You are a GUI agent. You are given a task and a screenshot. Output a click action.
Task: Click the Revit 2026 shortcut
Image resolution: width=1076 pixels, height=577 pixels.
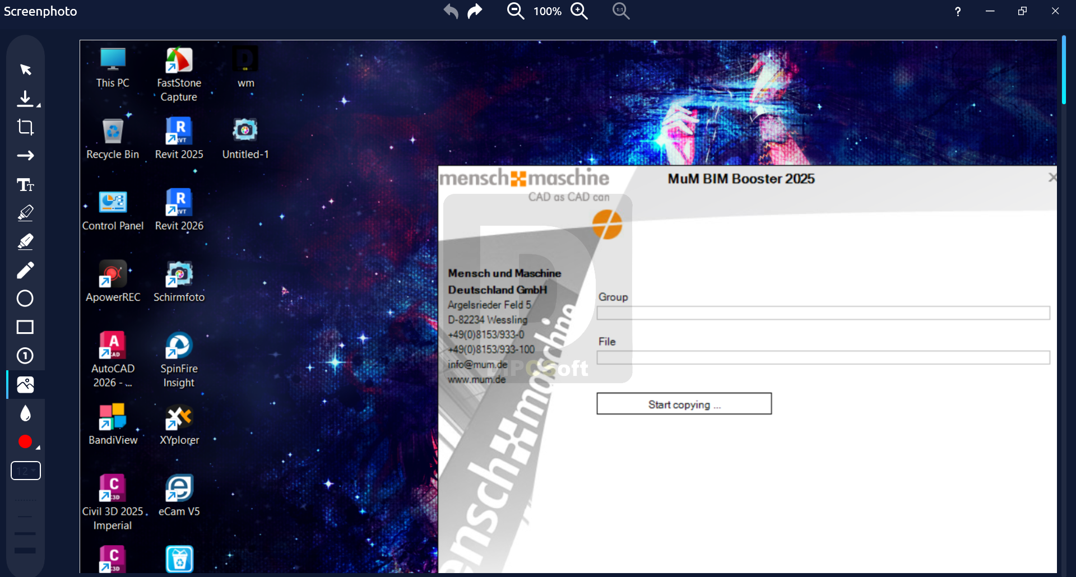[x=179, y=211]
